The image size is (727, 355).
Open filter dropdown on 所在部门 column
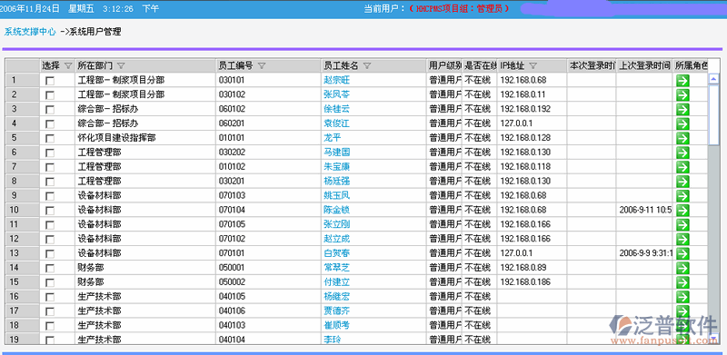(x=121, y=65)
